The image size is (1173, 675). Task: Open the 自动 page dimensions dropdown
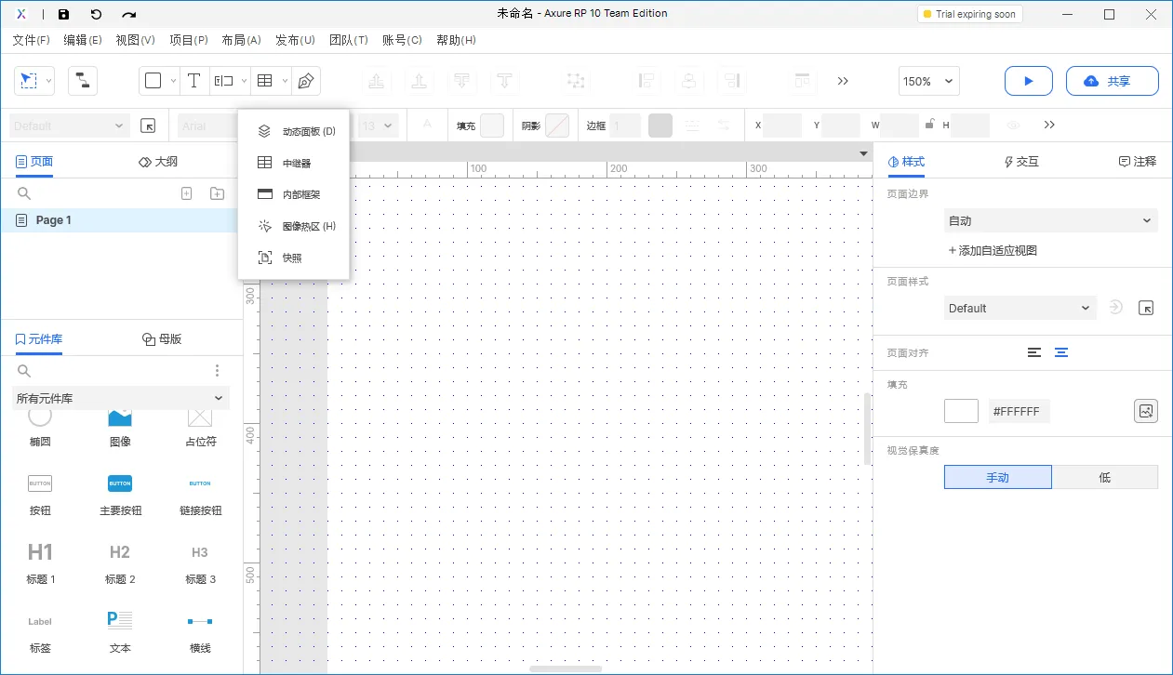coord(1049,220)
